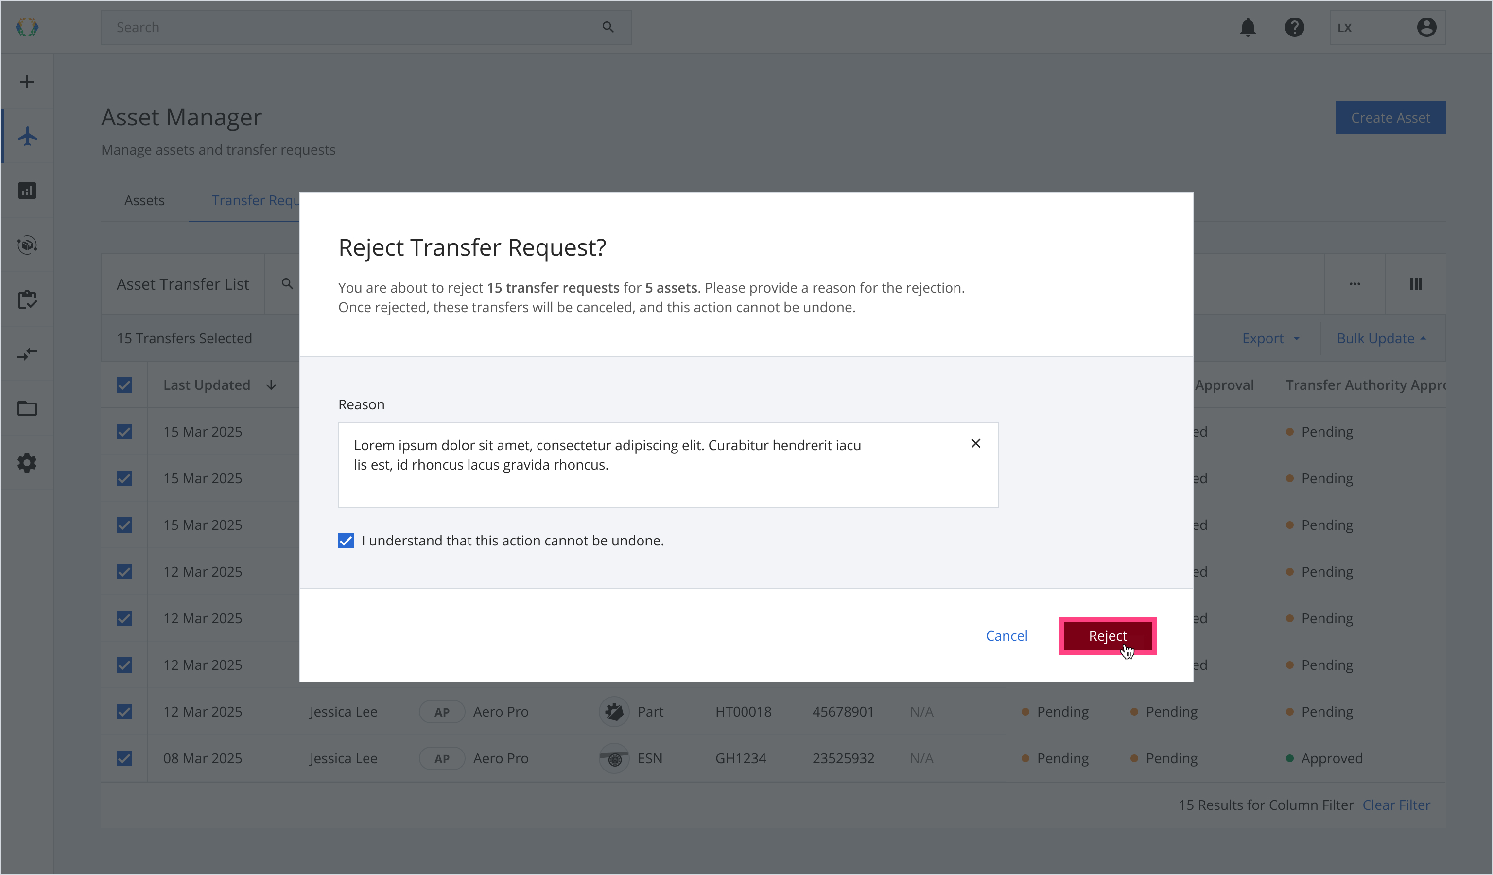Open the column layout icon
This screenshot has width=1493, height=875.
pos(1416,284)
